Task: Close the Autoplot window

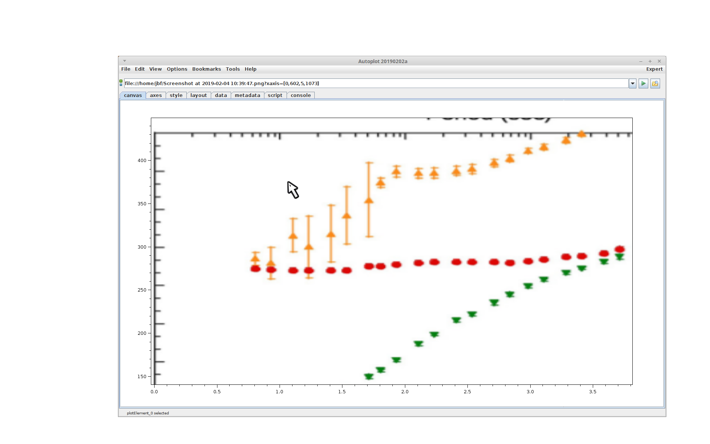Action: click(x=659, y=61)
